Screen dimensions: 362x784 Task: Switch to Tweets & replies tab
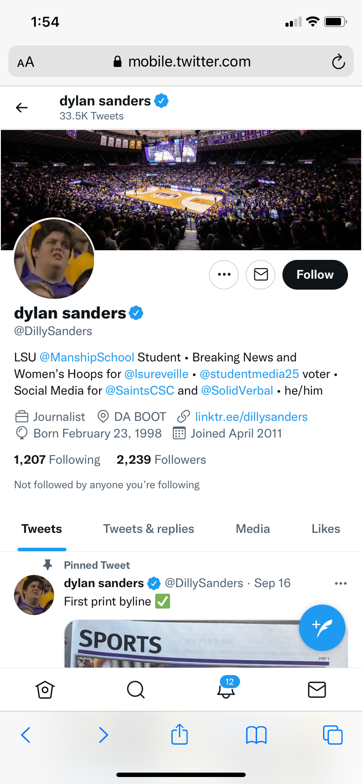tap(149, 529)
